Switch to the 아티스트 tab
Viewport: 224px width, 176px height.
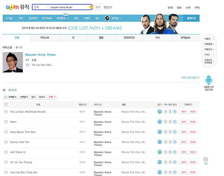click(45, 38)
